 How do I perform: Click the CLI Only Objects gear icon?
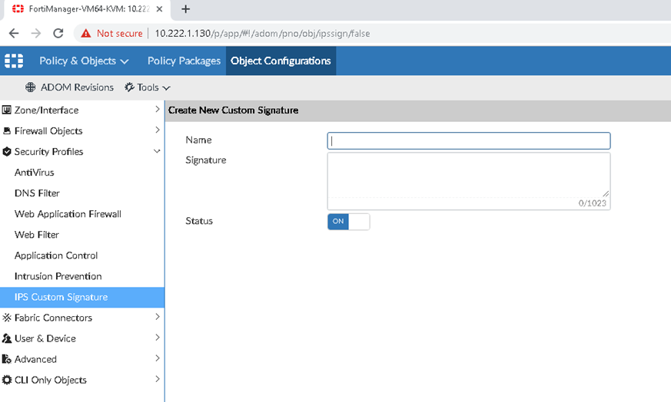(7, 380)
